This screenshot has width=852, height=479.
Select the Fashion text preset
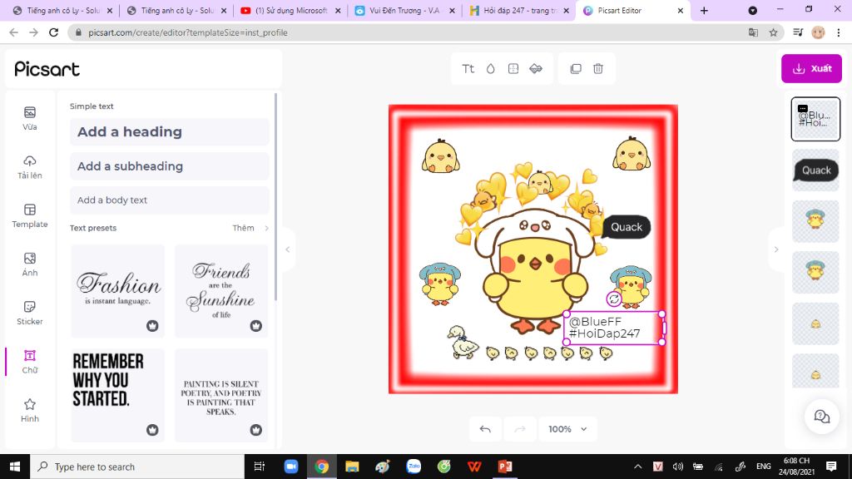pyautogui.click(x=118, y=291)
